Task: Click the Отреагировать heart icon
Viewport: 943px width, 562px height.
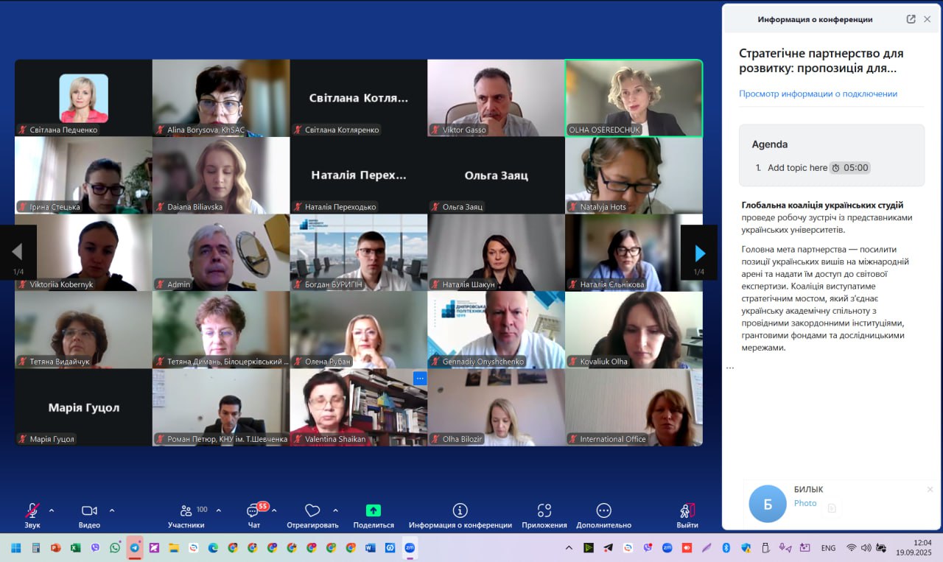Action: click(x=312, y=510)
